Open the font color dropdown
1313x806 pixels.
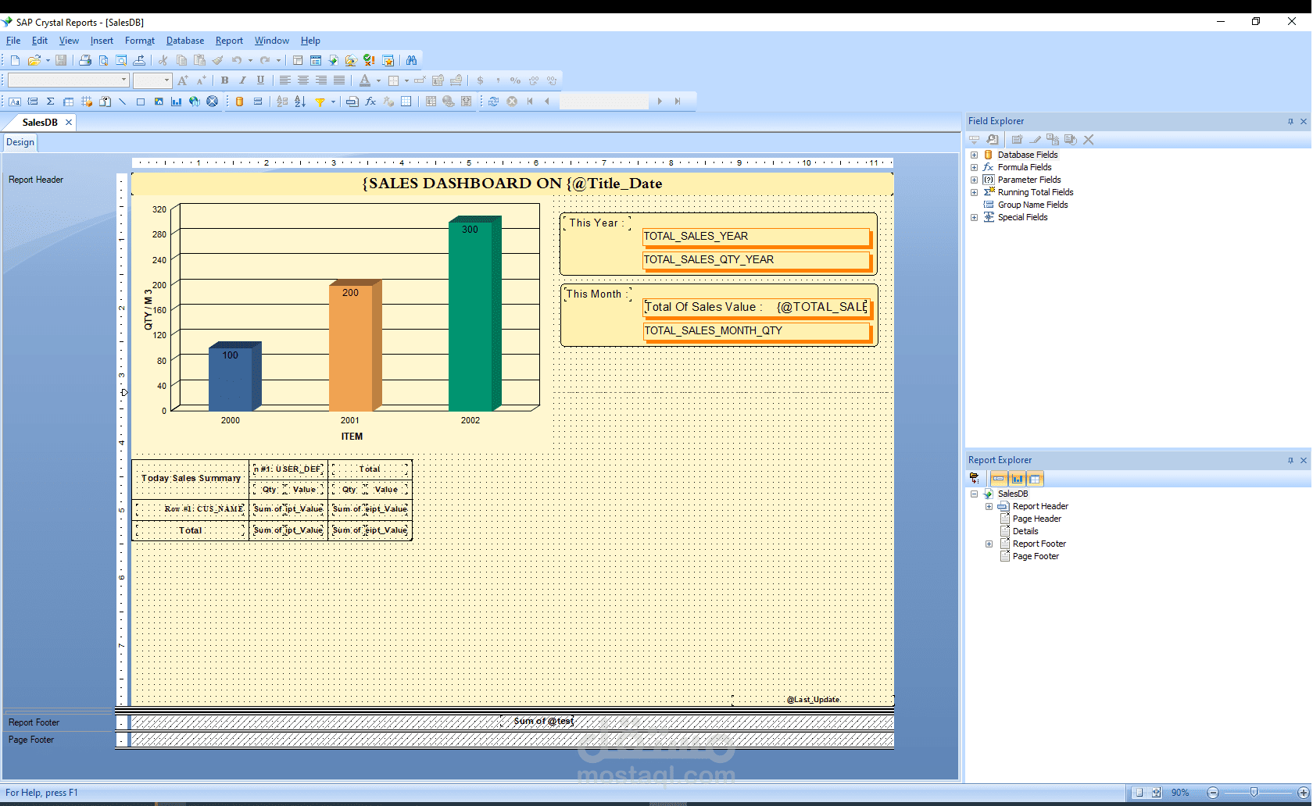pos(377,80)
